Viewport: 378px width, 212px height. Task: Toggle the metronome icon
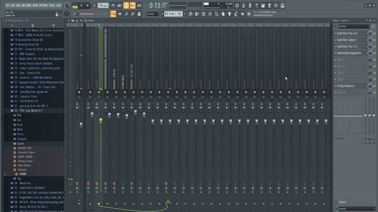[113, 5]
